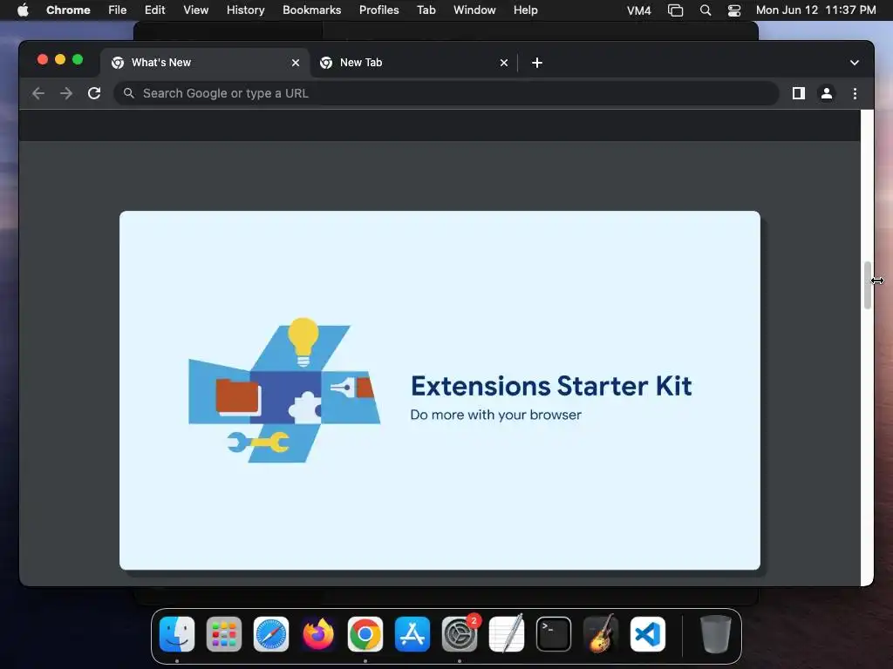
Task: Click 'Do more with your browser' text
Action: (495, 415)
